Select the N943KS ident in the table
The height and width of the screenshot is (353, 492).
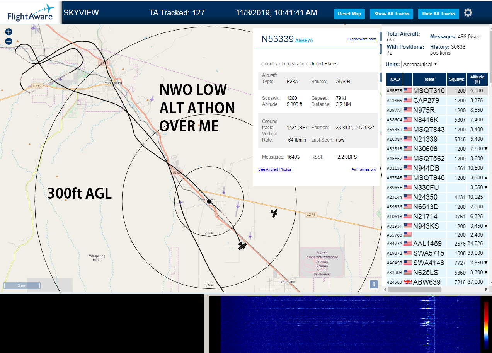pos(426,226)
